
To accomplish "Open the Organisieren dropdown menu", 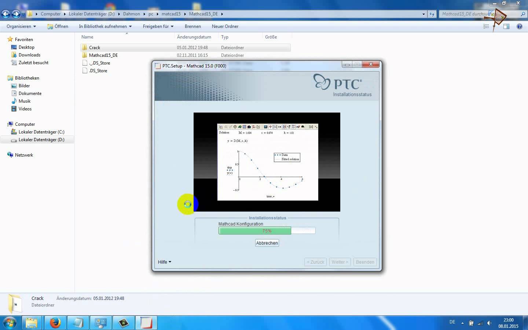I will tap(21, 26).
